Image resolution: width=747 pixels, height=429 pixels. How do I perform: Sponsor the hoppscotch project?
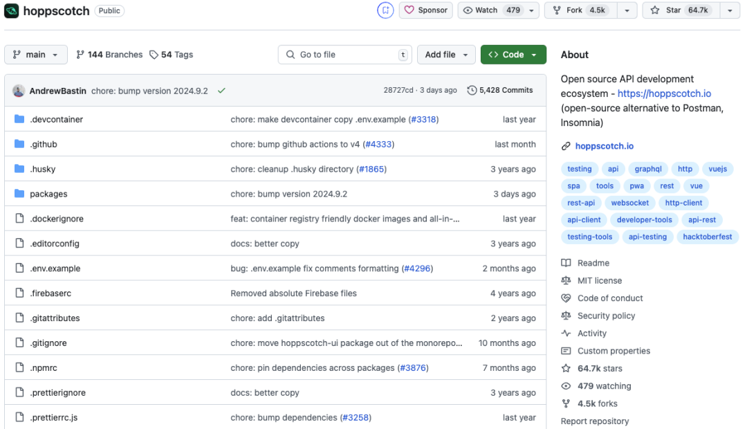click(426, 10)
